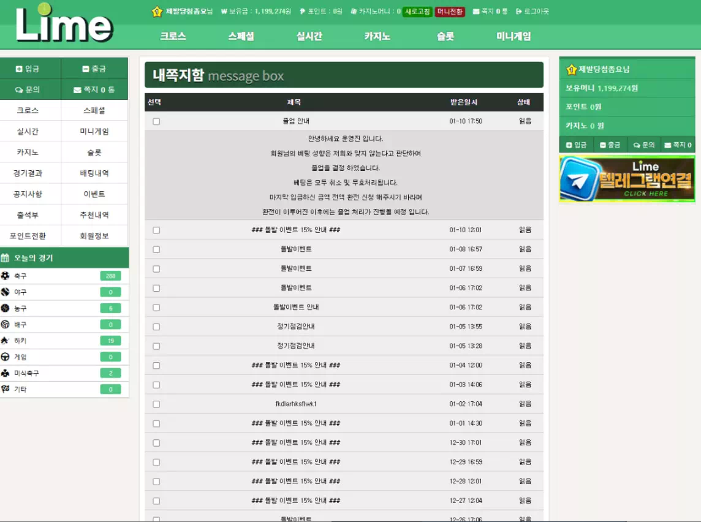Screen dimensions: 701x522
Task: Open the Telegram connection banner
Action: 627,179
